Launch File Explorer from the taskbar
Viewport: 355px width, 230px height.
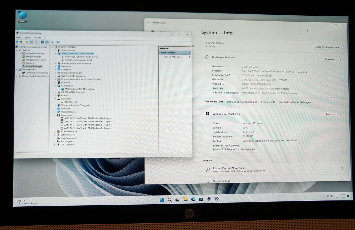[x=185, y=199]
